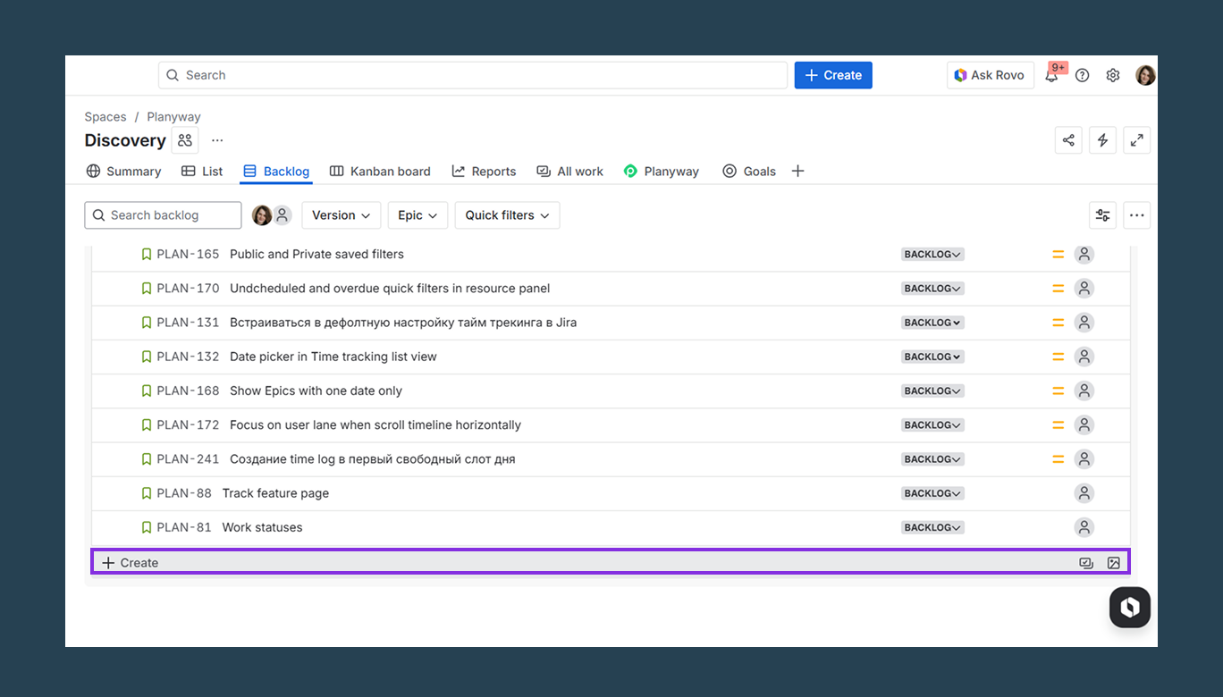Click the Search backlog field
This screenshot has width=1223, height=697.
[x=163, y=215]
